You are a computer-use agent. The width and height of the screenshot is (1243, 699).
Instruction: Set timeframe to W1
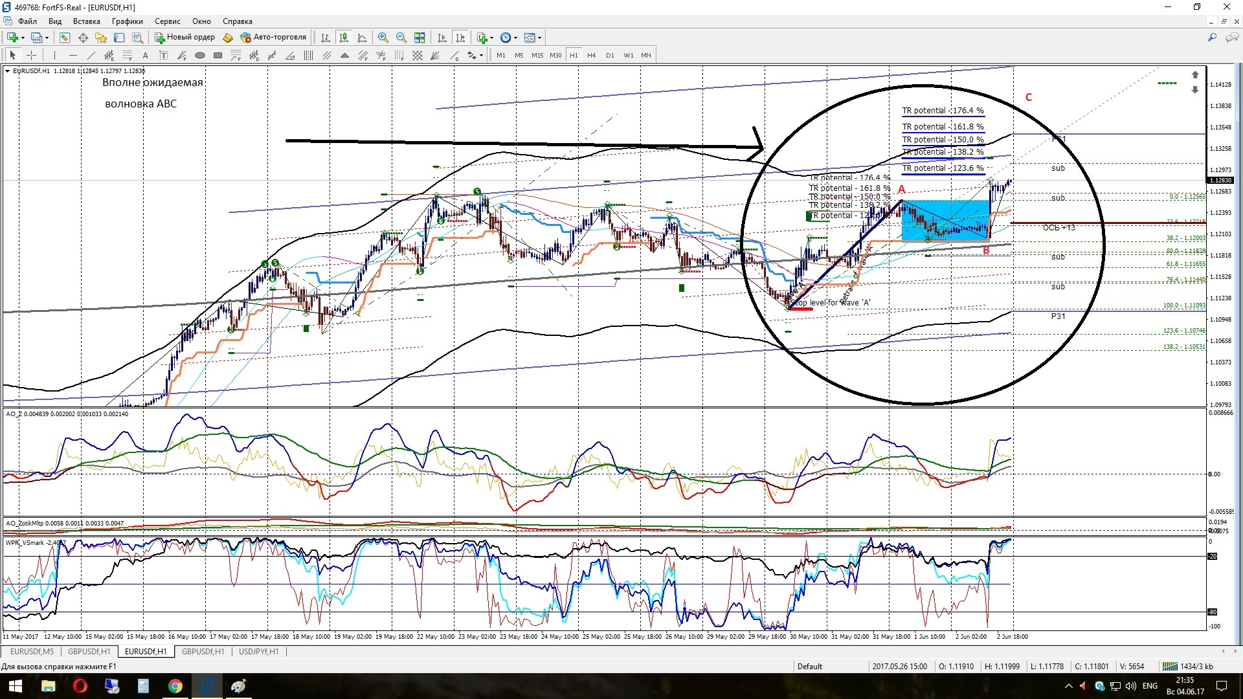(628, 56)
